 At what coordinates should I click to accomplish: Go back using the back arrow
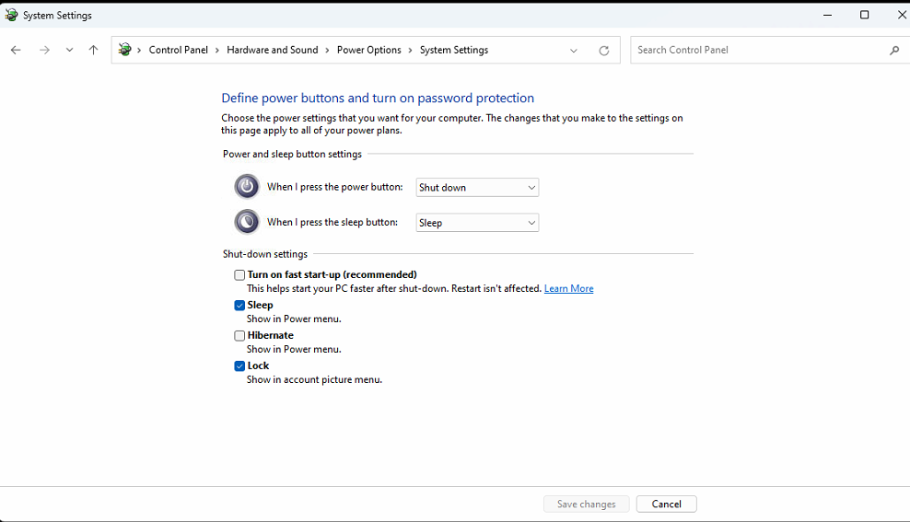pyautogui.click(x=16, y=50)
